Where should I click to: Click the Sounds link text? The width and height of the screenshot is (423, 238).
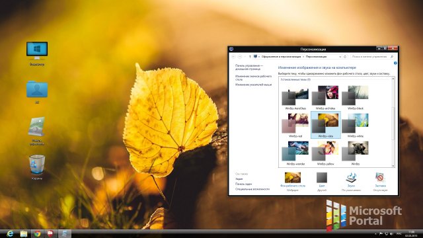pos(351,186)
